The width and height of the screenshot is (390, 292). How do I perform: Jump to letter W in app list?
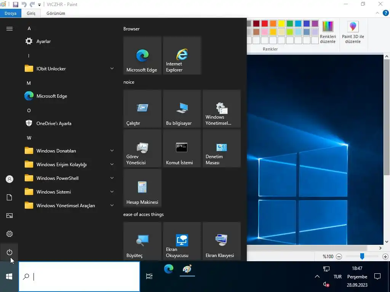pyautogui.click(x=29, y=138)
